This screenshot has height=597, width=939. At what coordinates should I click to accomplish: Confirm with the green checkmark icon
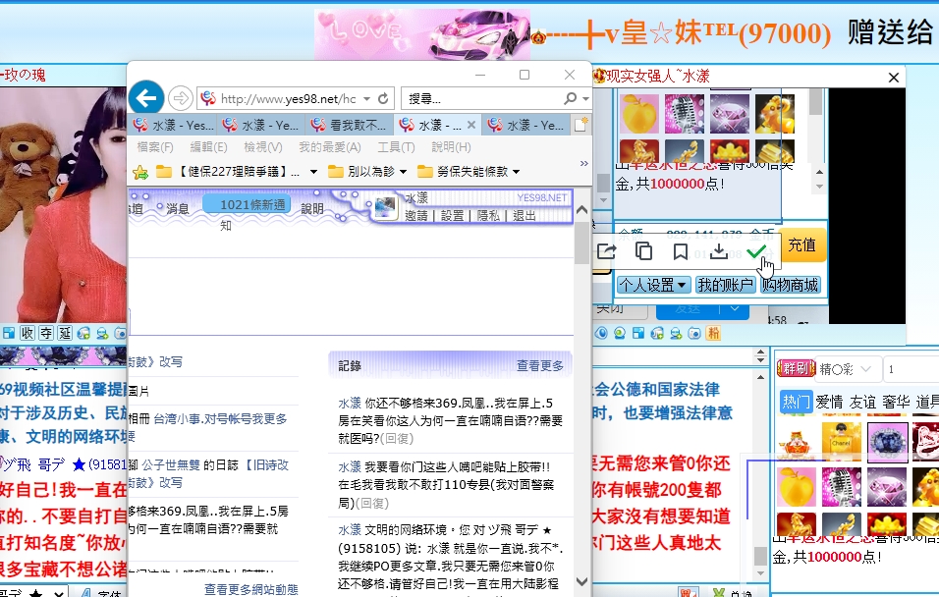pyautogui.click(x=755, y=251)
